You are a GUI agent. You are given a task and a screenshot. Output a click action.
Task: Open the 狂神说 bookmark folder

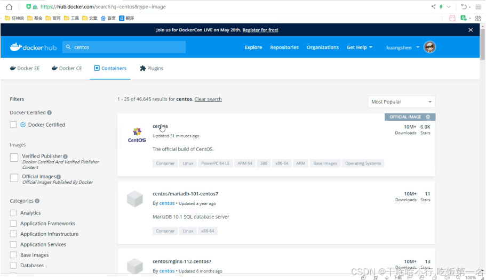click(x=14, y=18)
